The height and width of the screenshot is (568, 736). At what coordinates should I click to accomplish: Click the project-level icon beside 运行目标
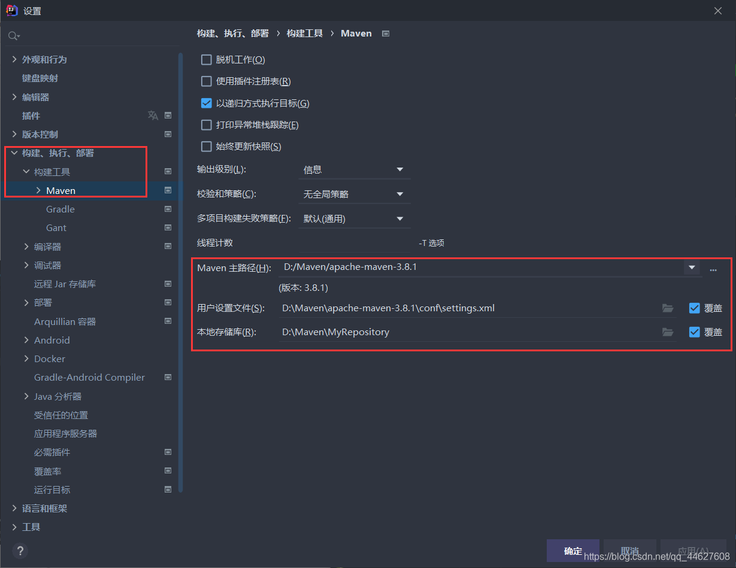(168, 490)
